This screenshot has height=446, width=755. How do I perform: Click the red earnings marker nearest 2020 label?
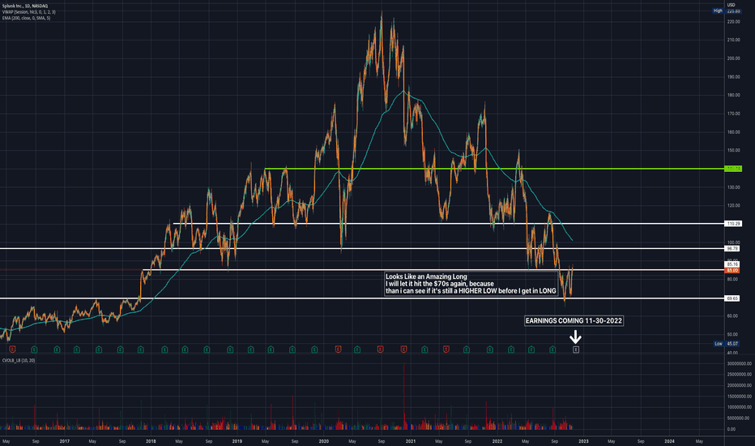point(338,350)
